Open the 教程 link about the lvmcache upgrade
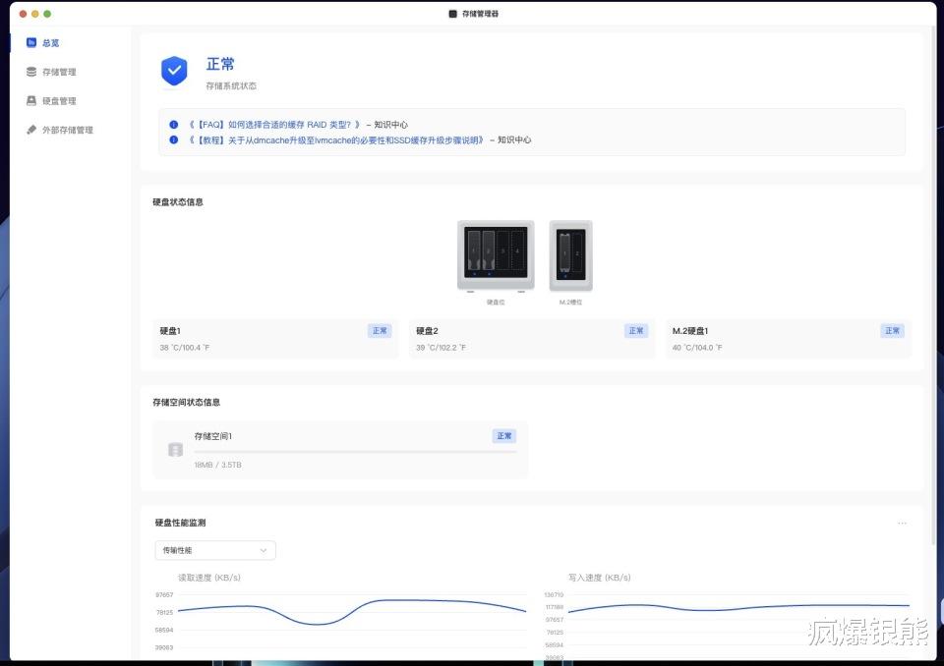The height and width of the screenshot is (666, 944). [x=337, y=139]
